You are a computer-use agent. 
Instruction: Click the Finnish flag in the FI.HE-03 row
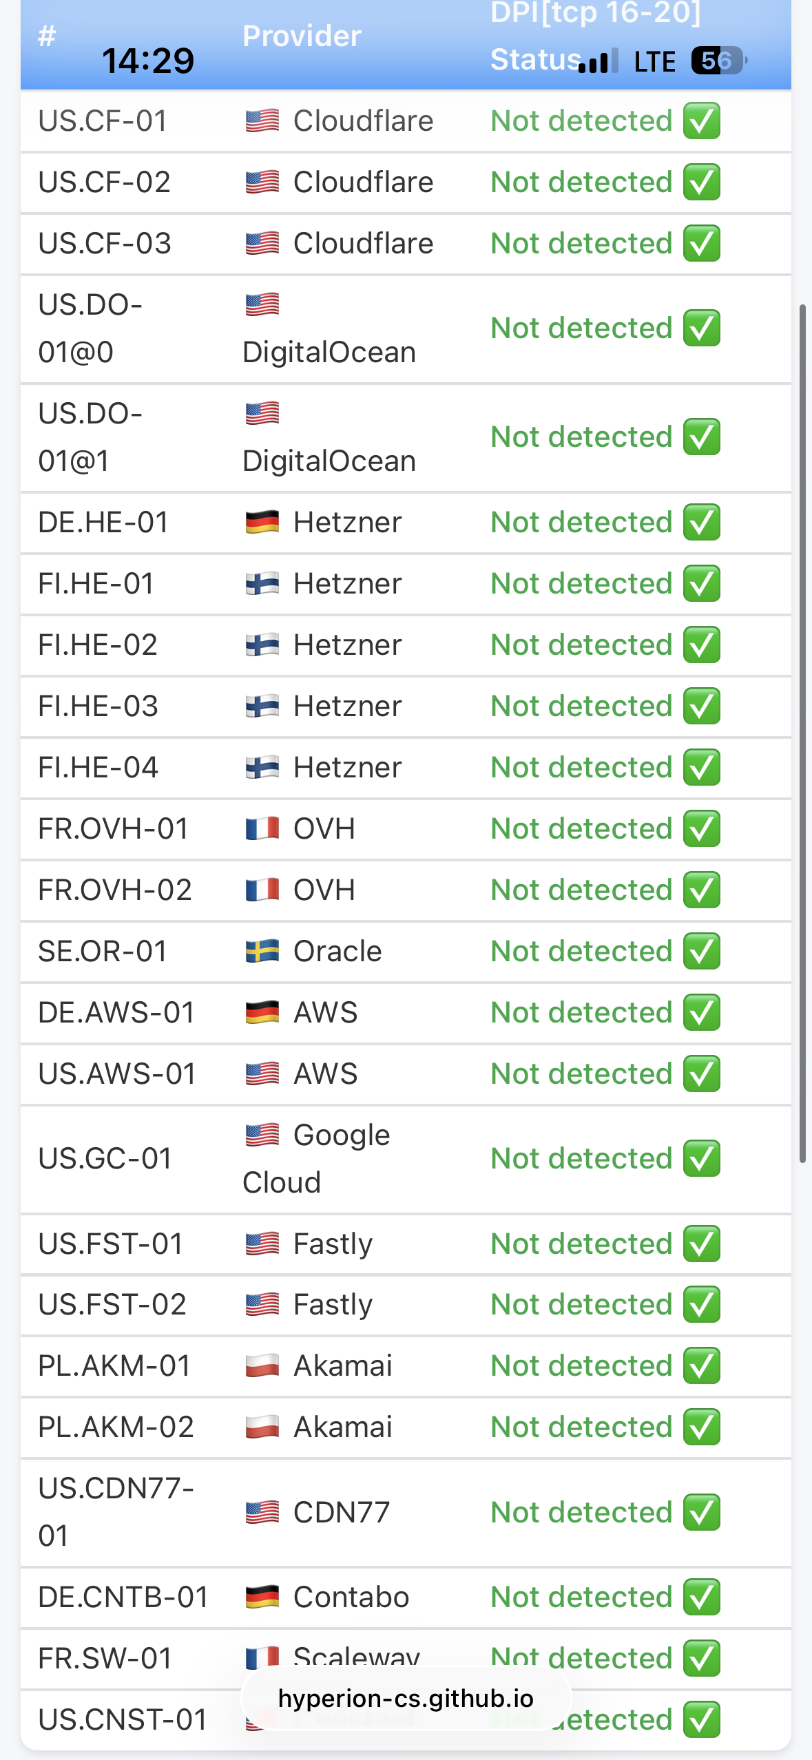pos(262,706)
